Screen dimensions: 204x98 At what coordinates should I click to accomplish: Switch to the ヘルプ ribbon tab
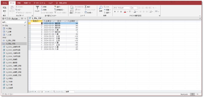click(x=50, y=3)
